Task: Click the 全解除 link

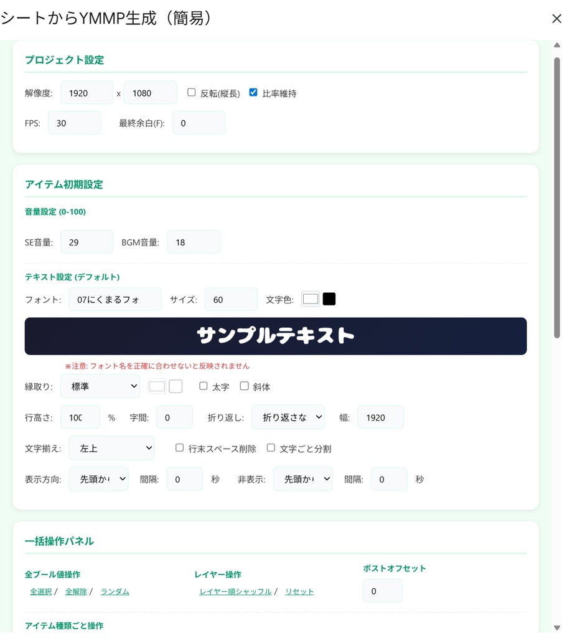Action: 75,591
